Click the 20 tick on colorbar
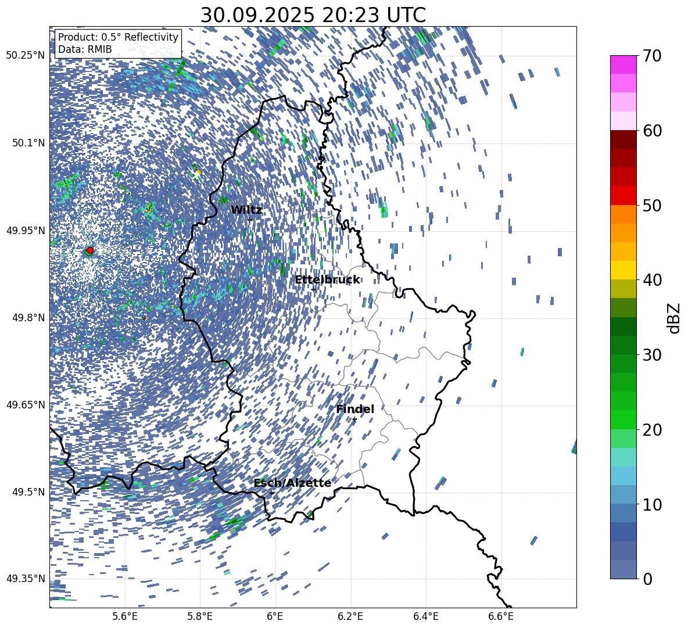Image resolution: width=688 pixels, height=628 pixels. pyautogui.click(x=653, y=429)
